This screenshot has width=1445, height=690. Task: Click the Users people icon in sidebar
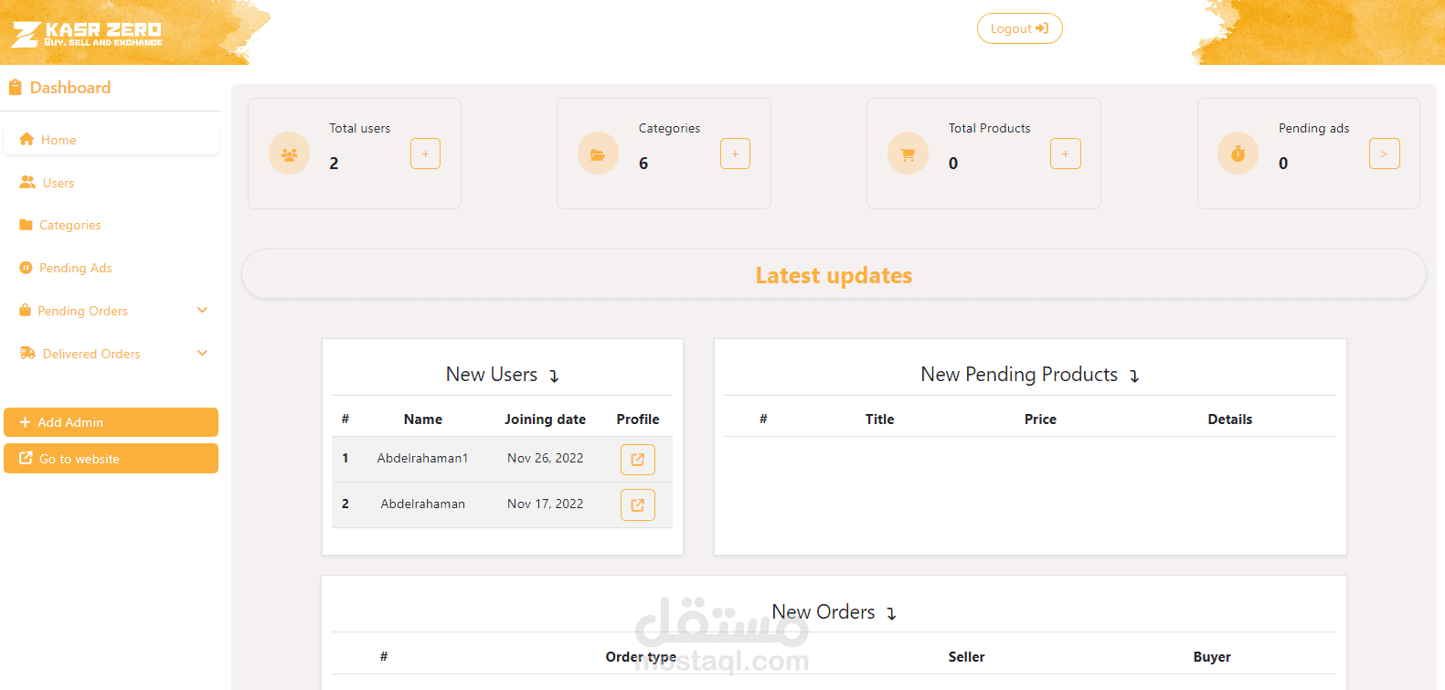click(27, 183)
